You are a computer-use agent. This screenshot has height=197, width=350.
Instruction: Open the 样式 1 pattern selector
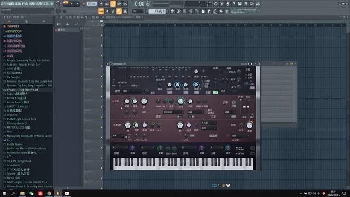click(157, 11)
